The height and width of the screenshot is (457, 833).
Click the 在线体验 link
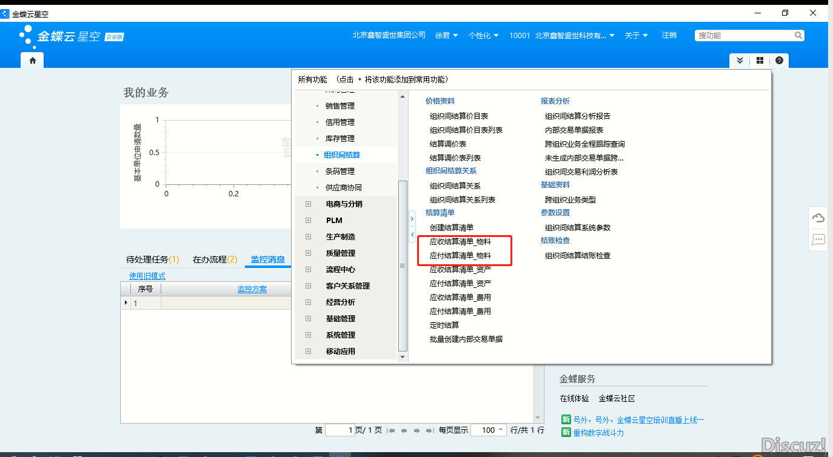[574, 399]
